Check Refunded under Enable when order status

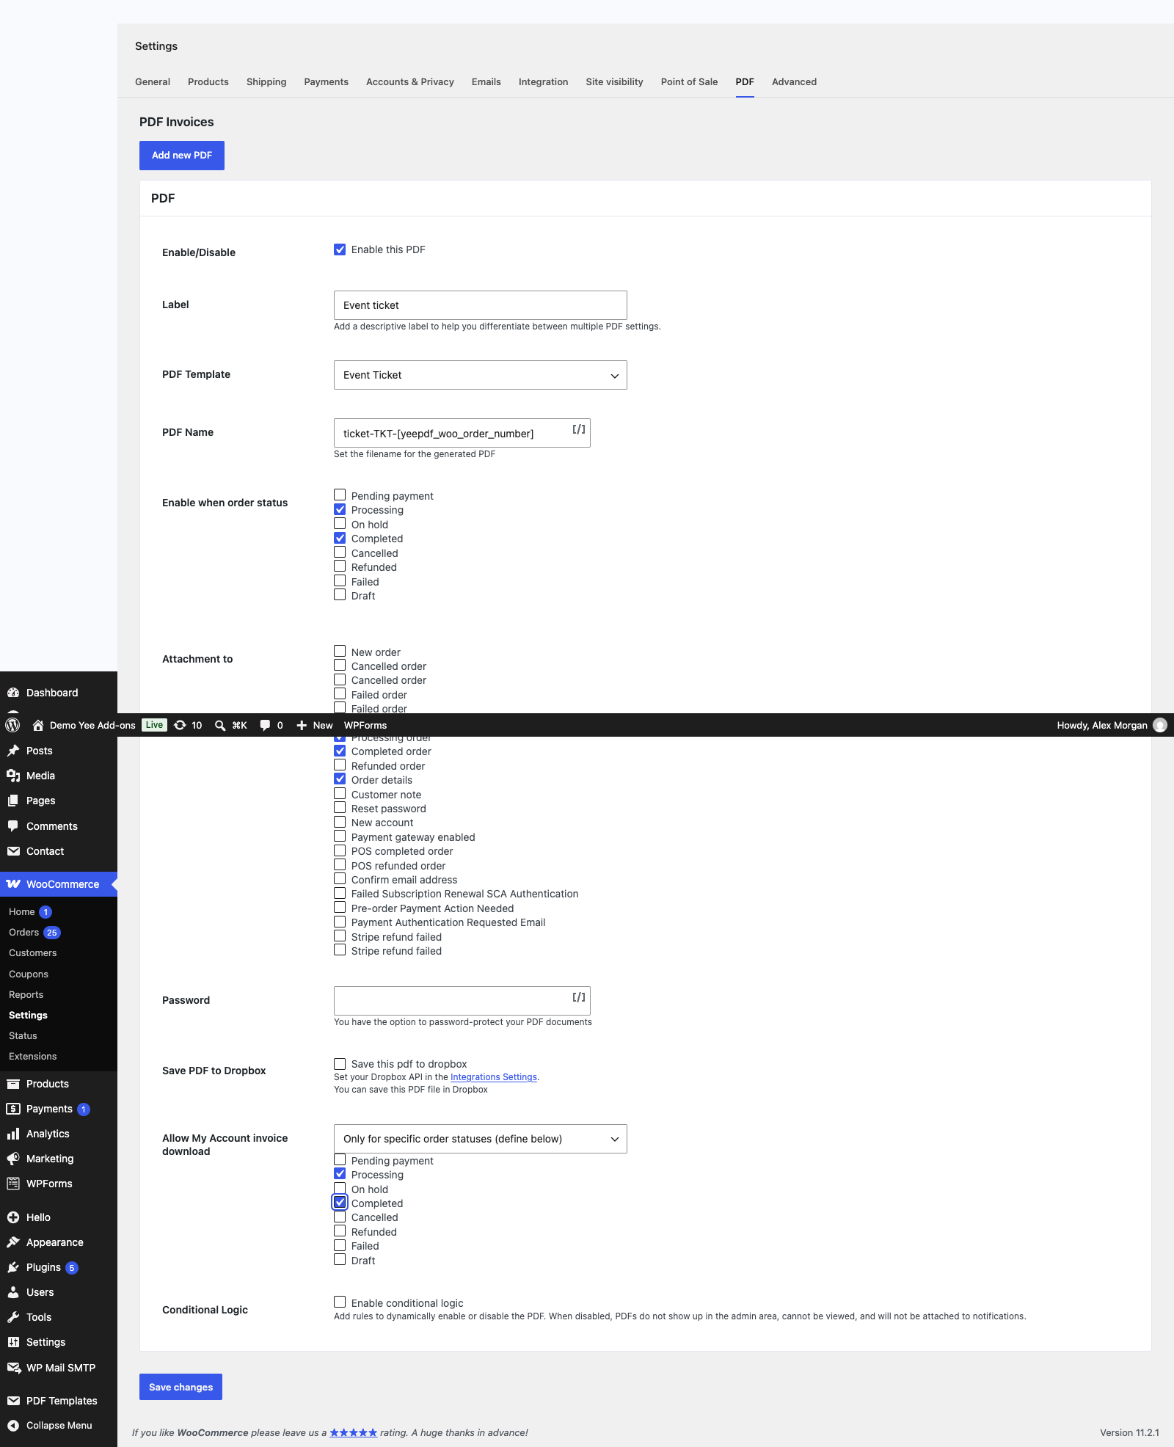[x=340, y=566]
